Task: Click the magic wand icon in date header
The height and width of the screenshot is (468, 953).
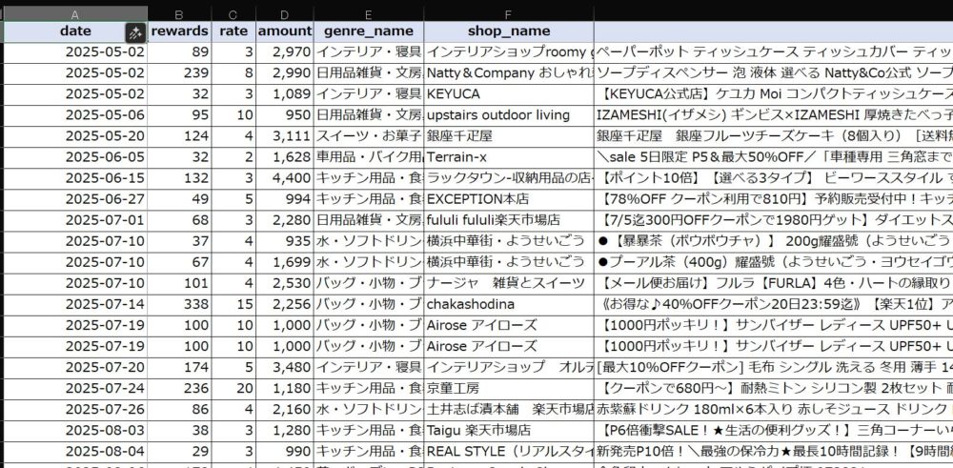Action: tap(136, 31)
